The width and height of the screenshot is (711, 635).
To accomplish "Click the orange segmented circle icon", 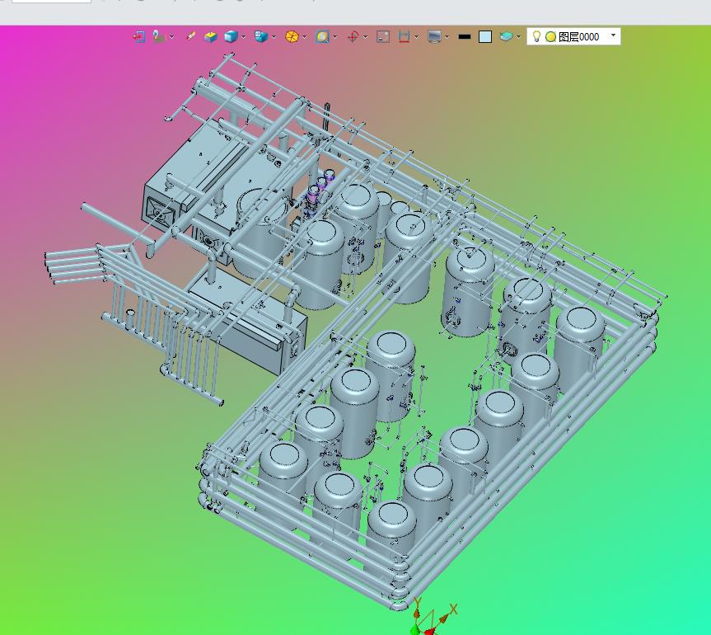I will coord(292,37).
